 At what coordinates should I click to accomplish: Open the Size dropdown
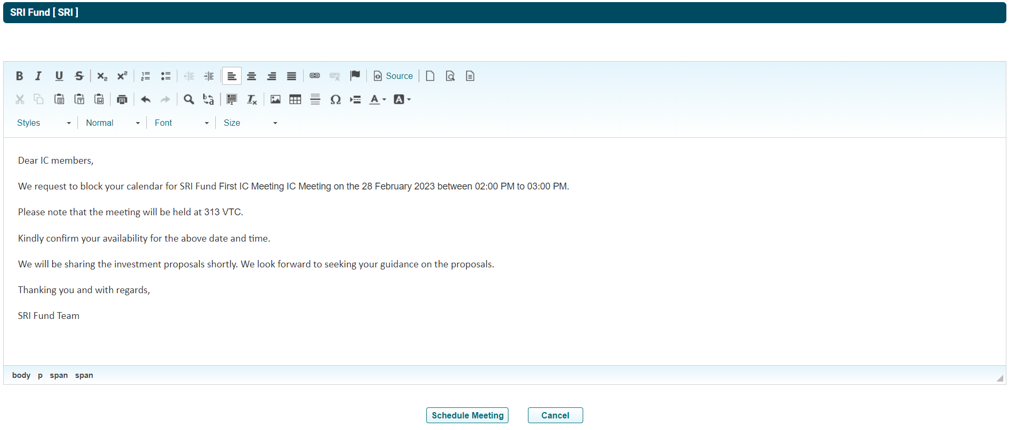point(250,123)
